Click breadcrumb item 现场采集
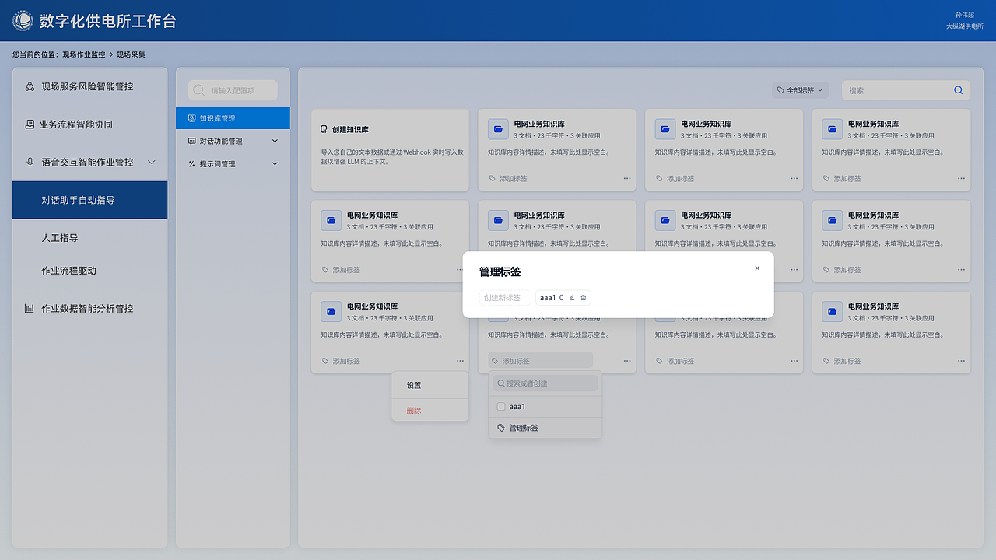This screenshot has width=996, height=560. point(131,54)
